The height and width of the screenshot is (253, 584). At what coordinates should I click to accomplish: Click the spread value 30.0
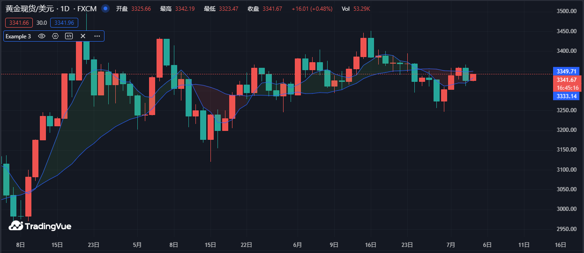(42, 22)
